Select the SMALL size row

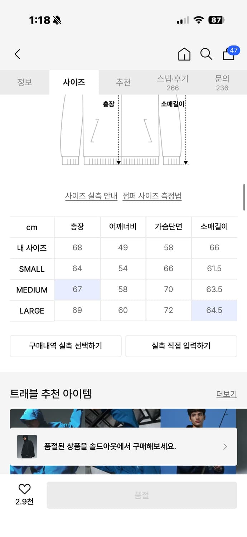tap(32, 269)
